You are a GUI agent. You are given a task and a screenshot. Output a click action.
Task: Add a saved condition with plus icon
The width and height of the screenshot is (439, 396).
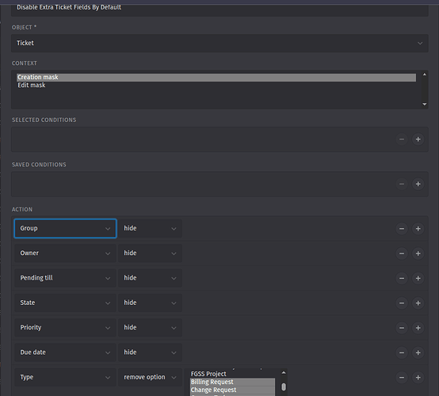click(x=418, y=184)
